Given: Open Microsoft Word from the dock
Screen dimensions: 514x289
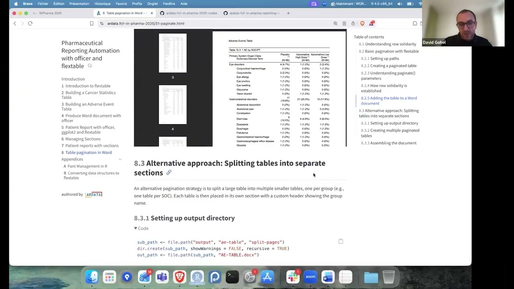Looking at the screenshot, I should click(x=328, y=277).
